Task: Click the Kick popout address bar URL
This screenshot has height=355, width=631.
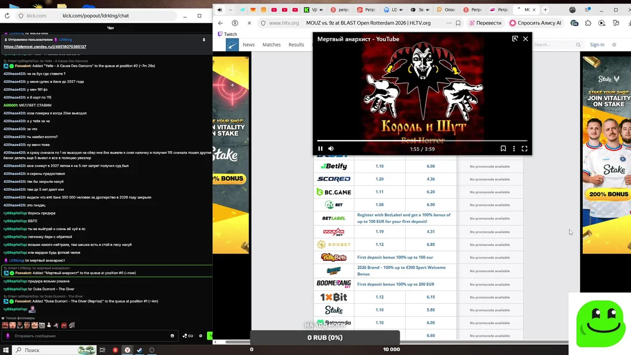Action: [x=96, y=16]
